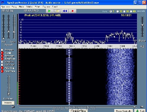147x112 pixels.
Task: Open the Mode menu
Action: 22,7
